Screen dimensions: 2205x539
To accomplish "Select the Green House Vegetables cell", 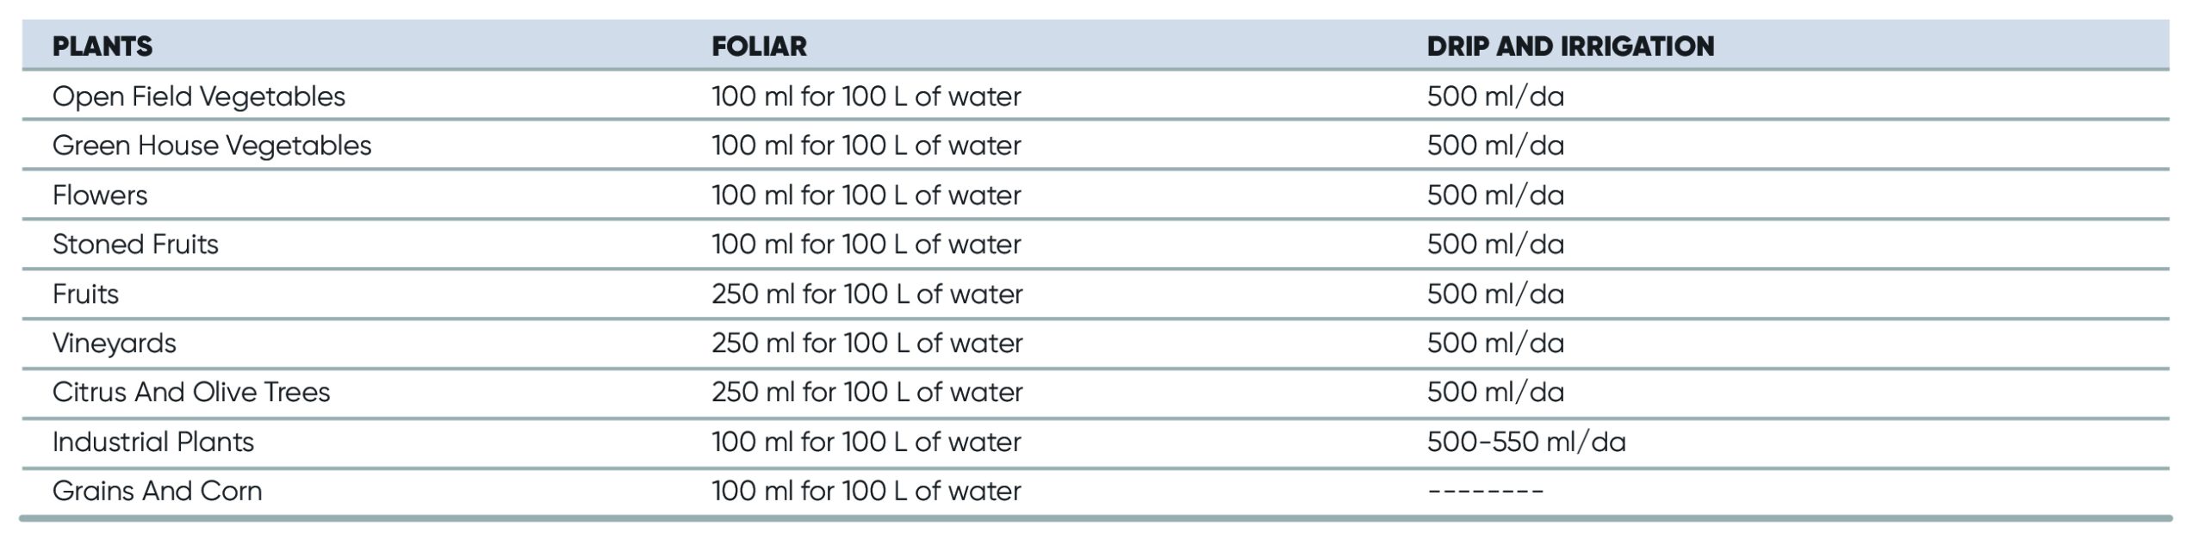I will [x=212, y=146].
